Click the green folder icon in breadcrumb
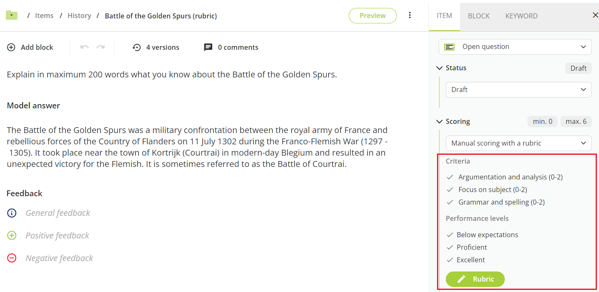This screenshot has height=292, width=599. click(x=11, y=15)
